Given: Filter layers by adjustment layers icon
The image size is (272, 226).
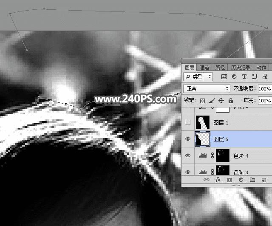Looking at the screenshot, I should pyautogui.click(x=234, y=76).
